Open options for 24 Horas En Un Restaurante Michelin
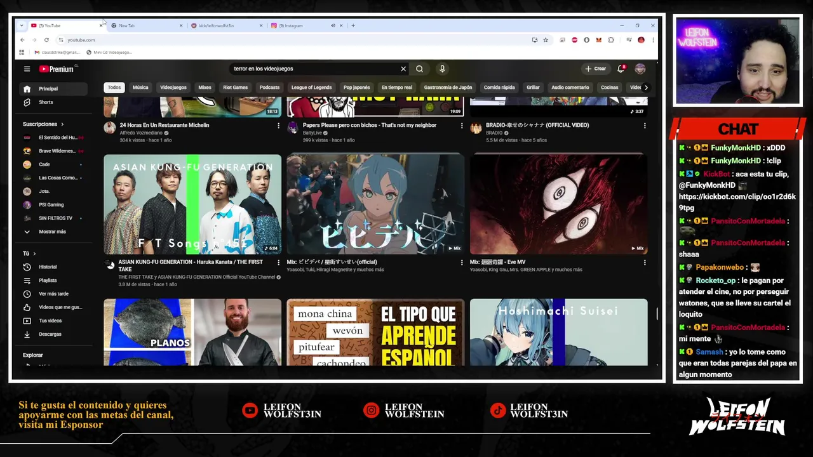813x457 pixels. point(278,126)
